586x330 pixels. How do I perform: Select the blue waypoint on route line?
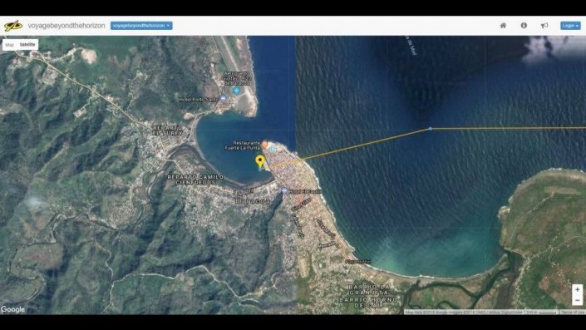coord(431,129)
